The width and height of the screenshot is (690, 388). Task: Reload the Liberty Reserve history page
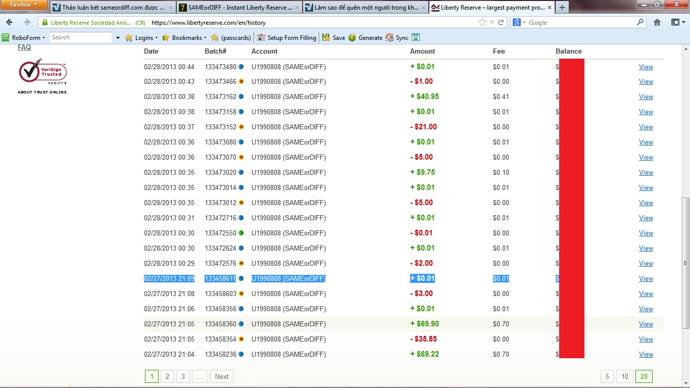tap(501, 22)
